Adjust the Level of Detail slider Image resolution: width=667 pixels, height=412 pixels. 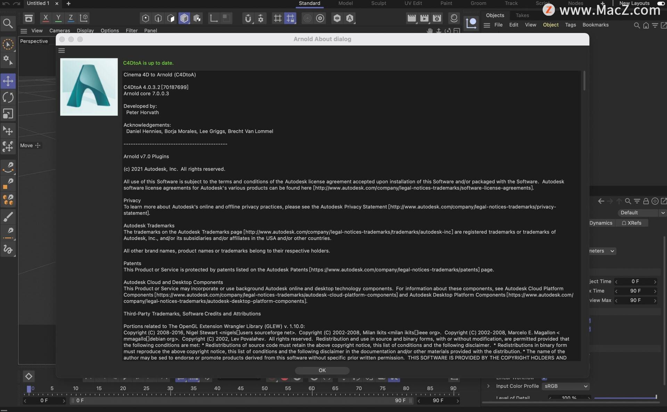click(625, 397)
